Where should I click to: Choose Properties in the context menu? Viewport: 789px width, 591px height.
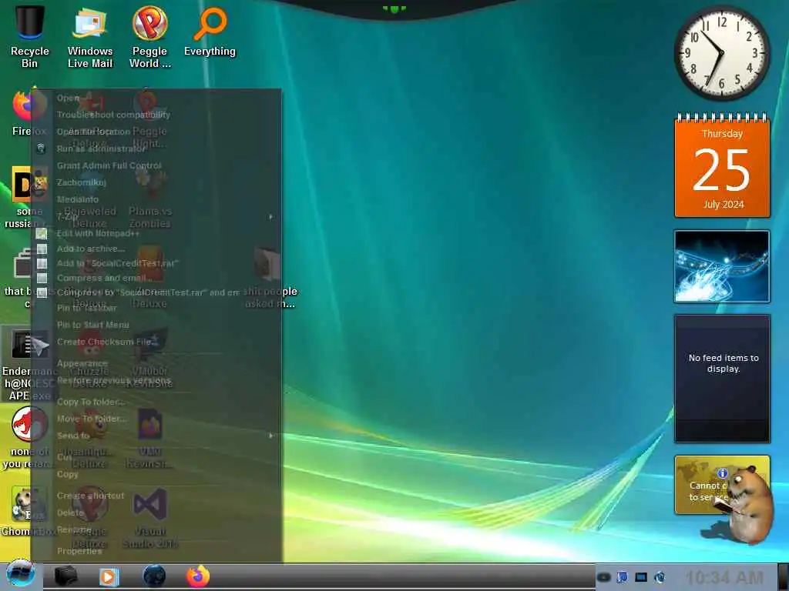click(x=156, y=551)
